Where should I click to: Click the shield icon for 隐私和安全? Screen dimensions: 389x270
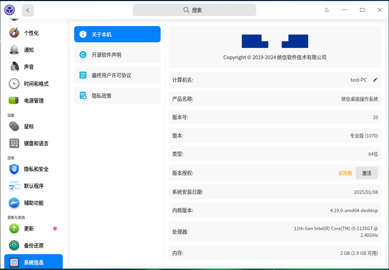[x=14, y=169]
